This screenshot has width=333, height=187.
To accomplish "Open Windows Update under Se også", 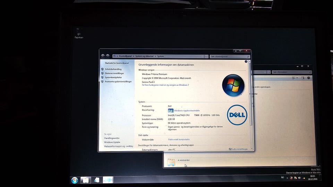I will point(112,142).
